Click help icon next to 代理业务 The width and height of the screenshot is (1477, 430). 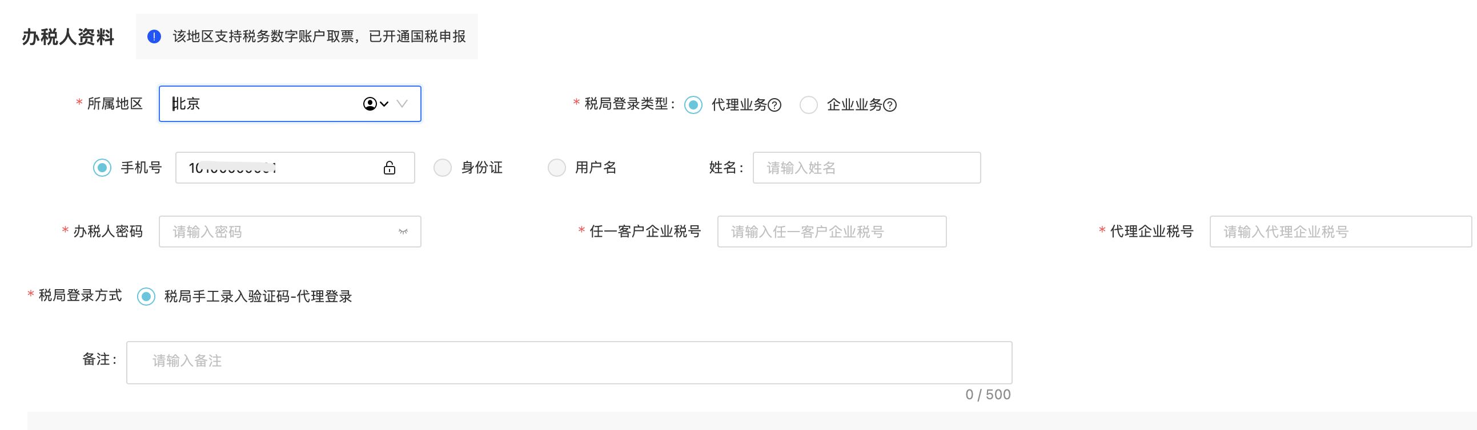(774, 106)
